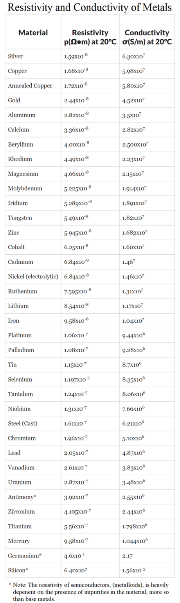Click the Conductivity column header
The image size is (180, 603).
pos(147,37)
